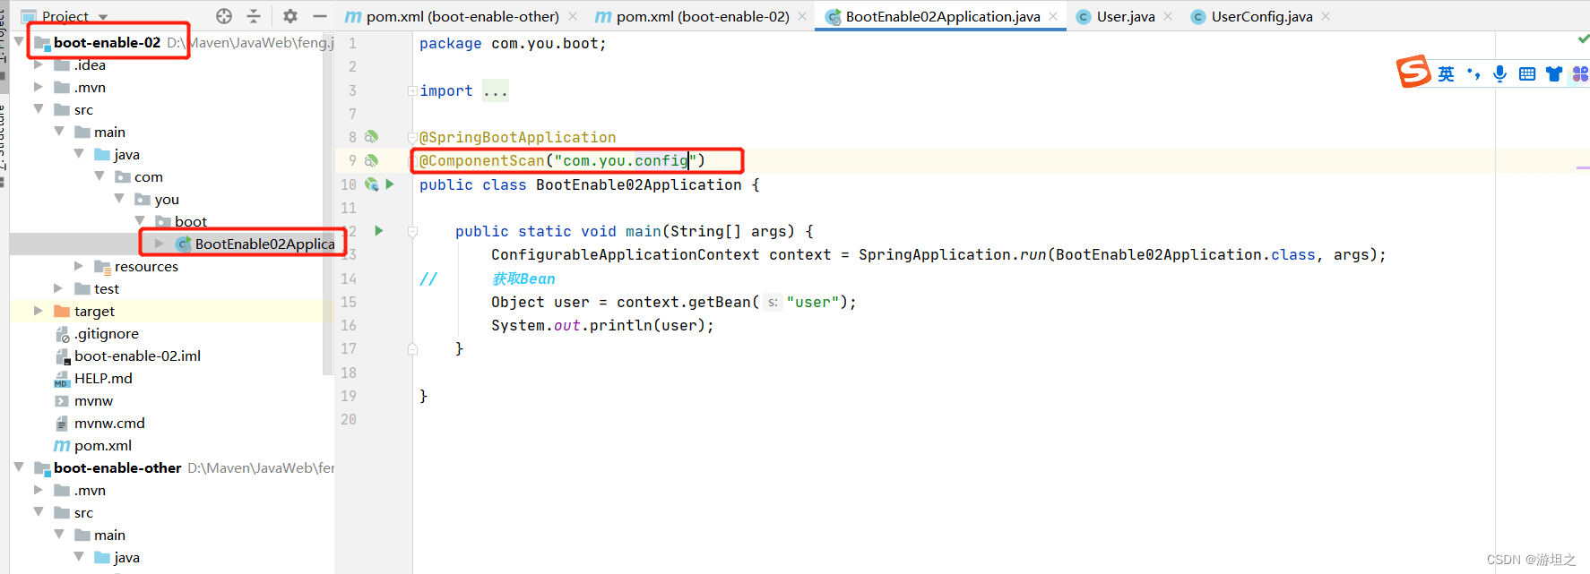
Task: Click Spring bean gutter icon on line 9
Action: pos(371,160)
